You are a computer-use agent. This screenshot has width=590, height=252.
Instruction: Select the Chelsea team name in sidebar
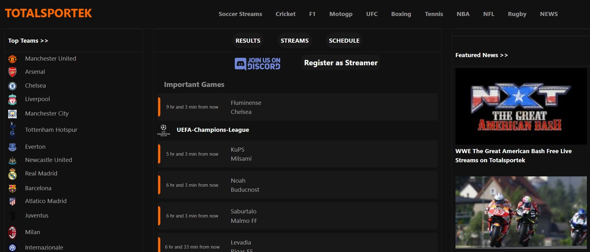36,86
